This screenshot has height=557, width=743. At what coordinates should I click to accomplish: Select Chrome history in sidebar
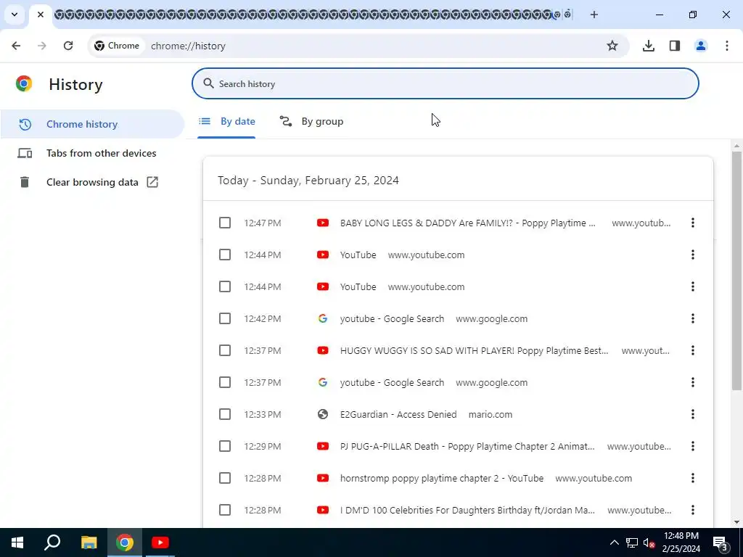[92, 124]
